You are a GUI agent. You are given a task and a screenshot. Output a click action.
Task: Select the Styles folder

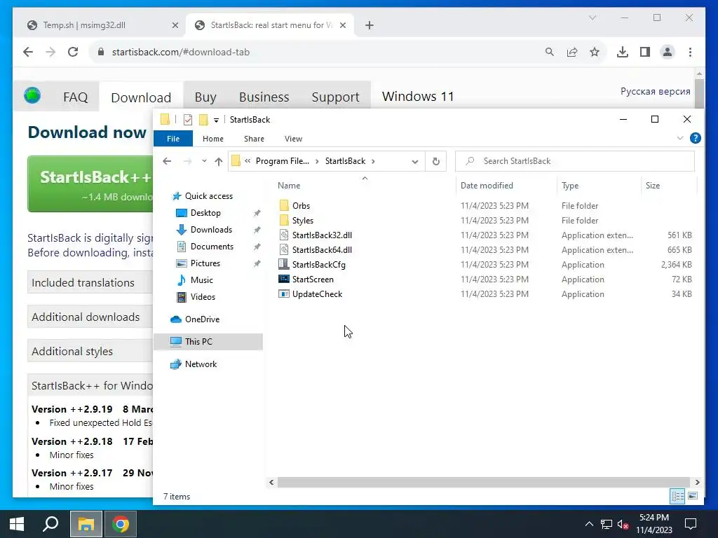point(303,221)
